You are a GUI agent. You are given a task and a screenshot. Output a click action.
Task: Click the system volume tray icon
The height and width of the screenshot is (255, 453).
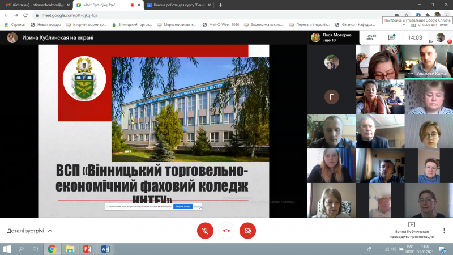click(x=394, y=249)
